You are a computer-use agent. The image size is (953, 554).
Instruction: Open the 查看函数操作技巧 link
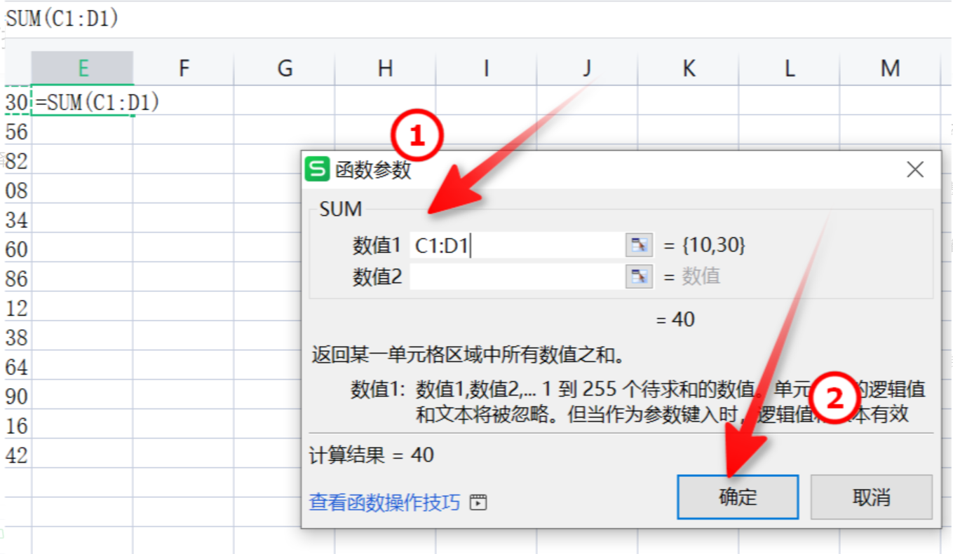[385, 501]
